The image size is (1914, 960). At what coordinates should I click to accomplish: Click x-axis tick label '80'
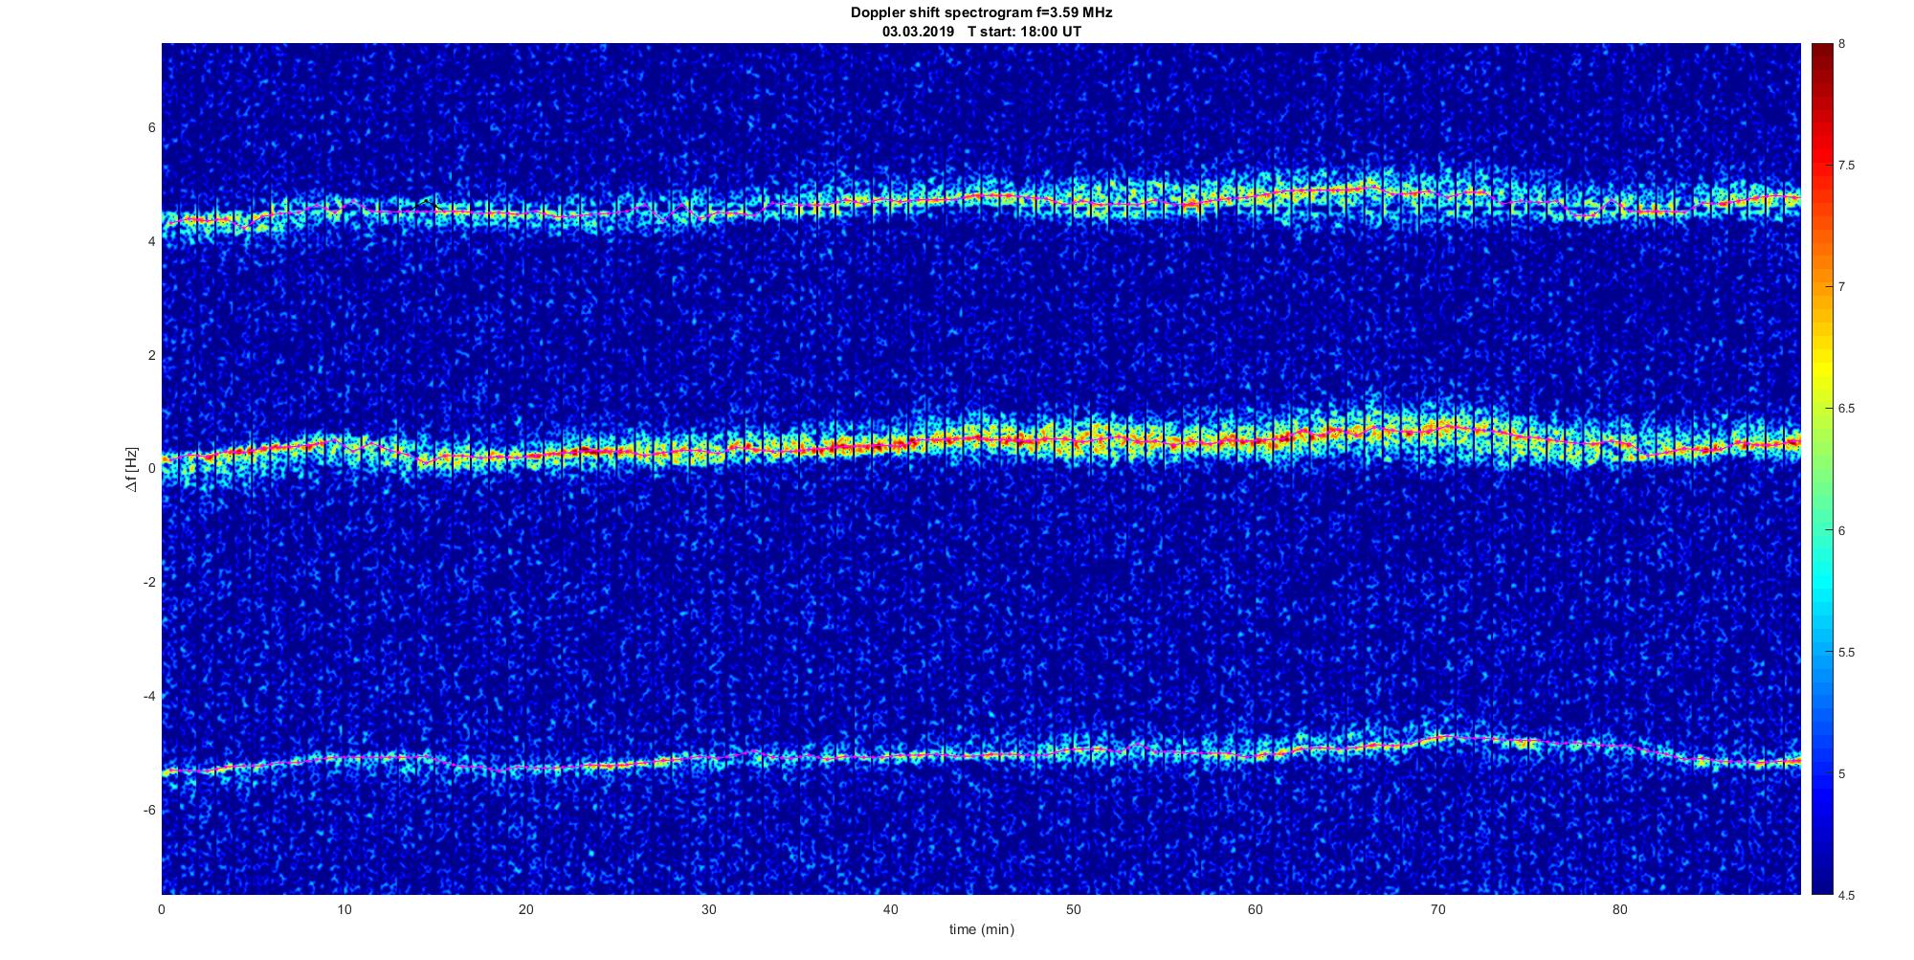click(x=1619, y=909)
